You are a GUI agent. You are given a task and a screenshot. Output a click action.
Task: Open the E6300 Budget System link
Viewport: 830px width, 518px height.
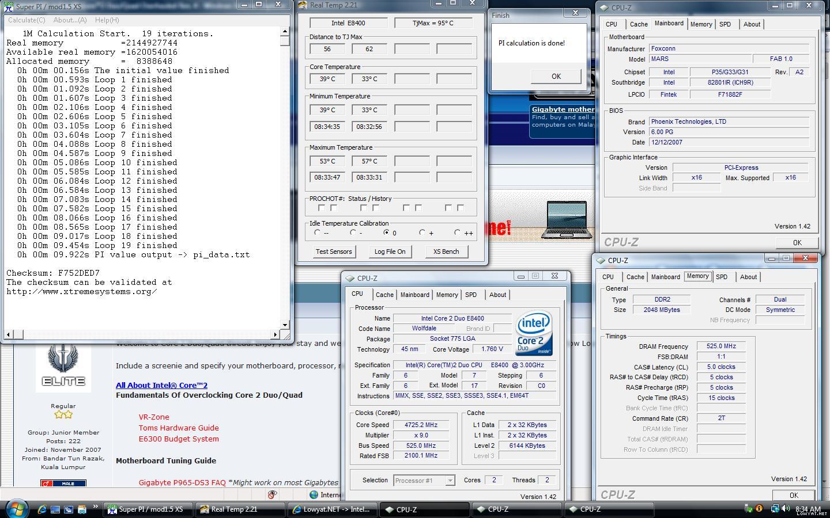click(179, 439)
